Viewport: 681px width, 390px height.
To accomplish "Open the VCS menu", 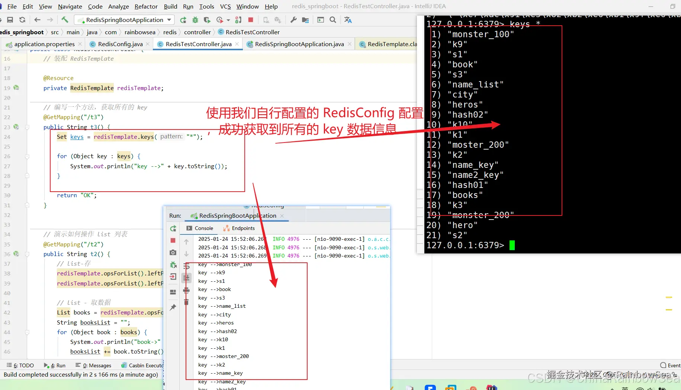I will pyautogui.click(x=225, y=6).
